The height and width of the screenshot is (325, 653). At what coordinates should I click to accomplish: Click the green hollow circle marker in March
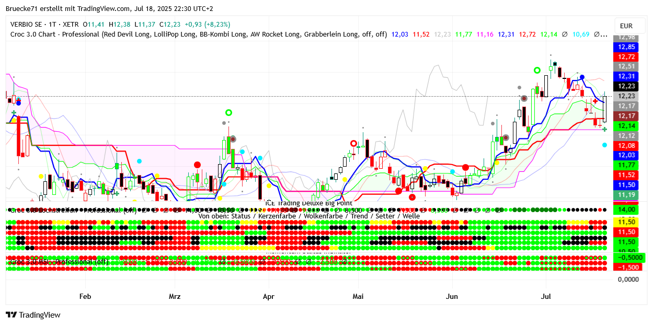[x=228, y=112]
